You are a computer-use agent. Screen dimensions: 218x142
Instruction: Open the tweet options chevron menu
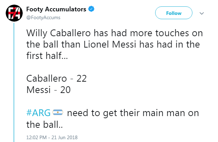(202, 13)
